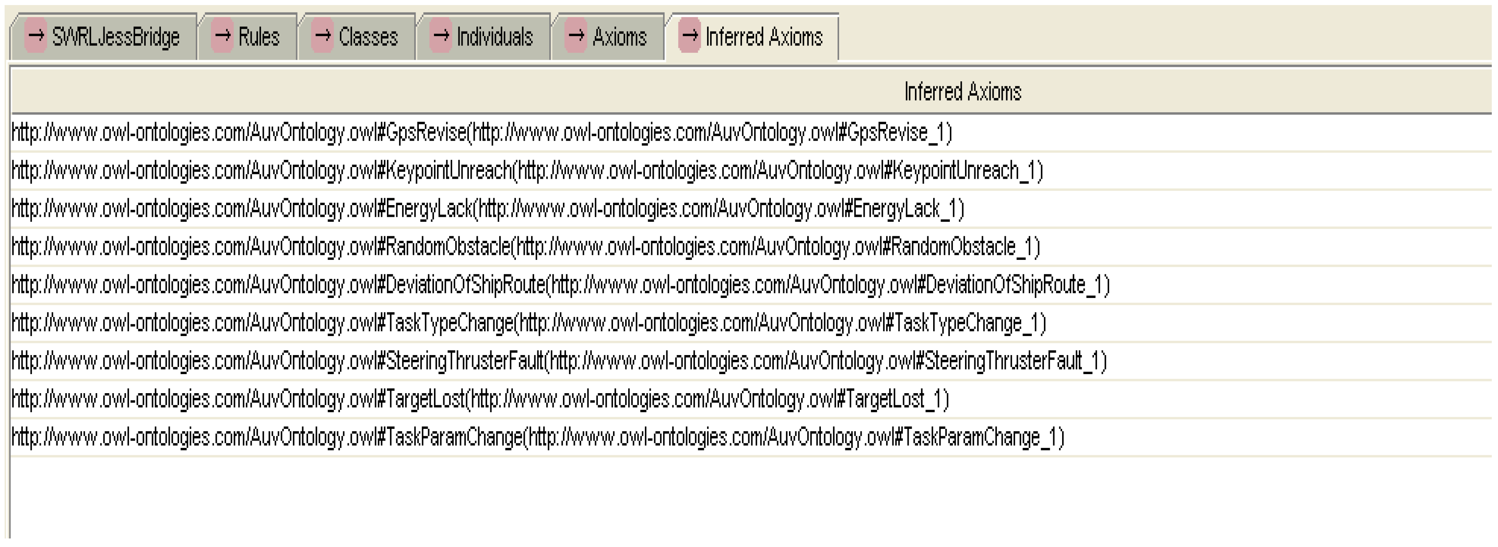Click the TaskTypeChange axiom row
This screenshot has width=1498, height=547.
click(529, 323)
